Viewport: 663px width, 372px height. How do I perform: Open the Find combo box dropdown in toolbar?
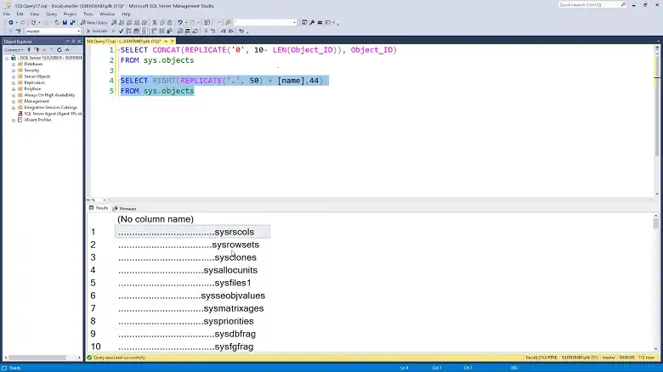(294, 22)
